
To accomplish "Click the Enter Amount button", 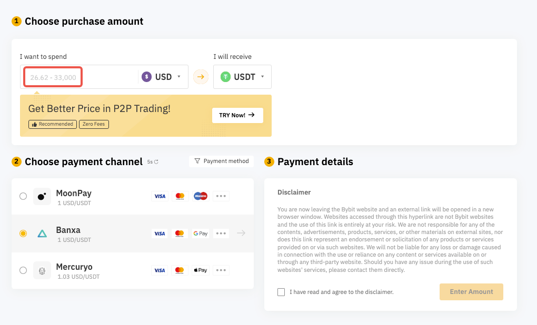I will coord(471,292).
